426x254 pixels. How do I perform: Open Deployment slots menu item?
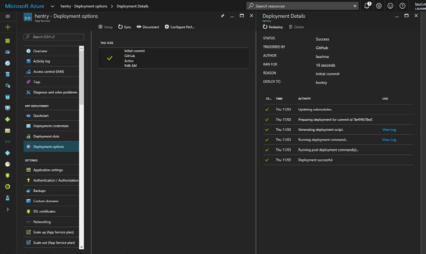pyautogui.click(x=52, y=136)
